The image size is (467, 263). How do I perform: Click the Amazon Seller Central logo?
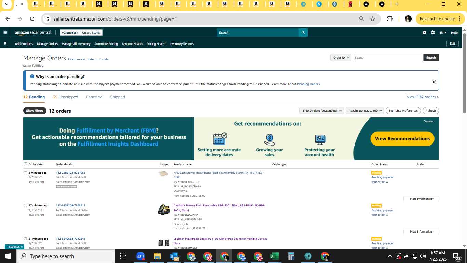point(33,33)
